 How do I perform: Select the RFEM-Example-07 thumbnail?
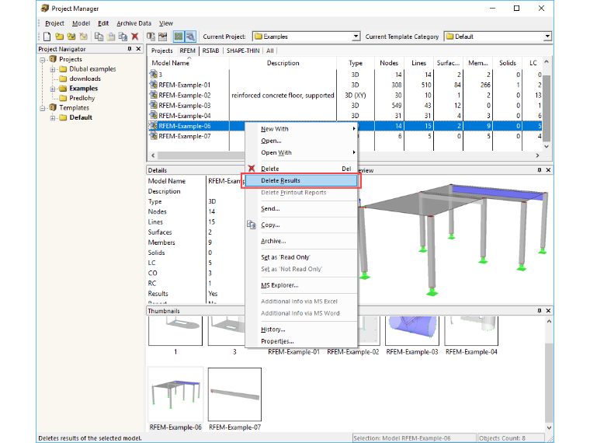pyautogui.click(x=234, y=394)
